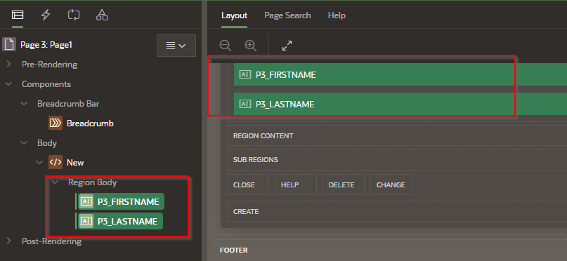567x261 pixels.
Task: Open the Shared Components shapes tab
Action: point(102,15)
